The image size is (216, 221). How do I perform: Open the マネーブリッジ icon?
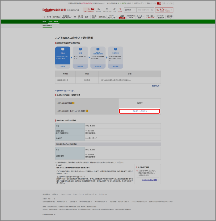[x=107, y=9]
